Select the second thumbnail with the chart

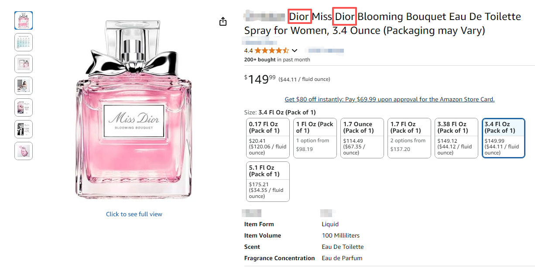[24, 42]
